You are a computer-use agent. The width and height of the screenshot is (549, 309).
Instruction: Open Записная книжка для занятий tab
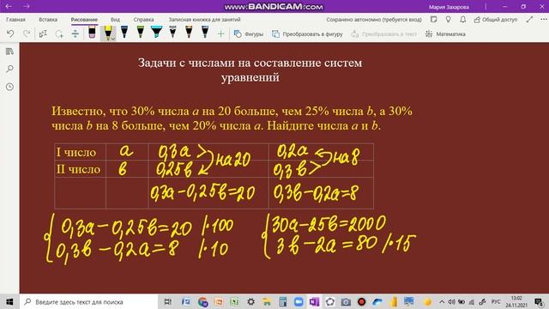[x=204, y=20]
